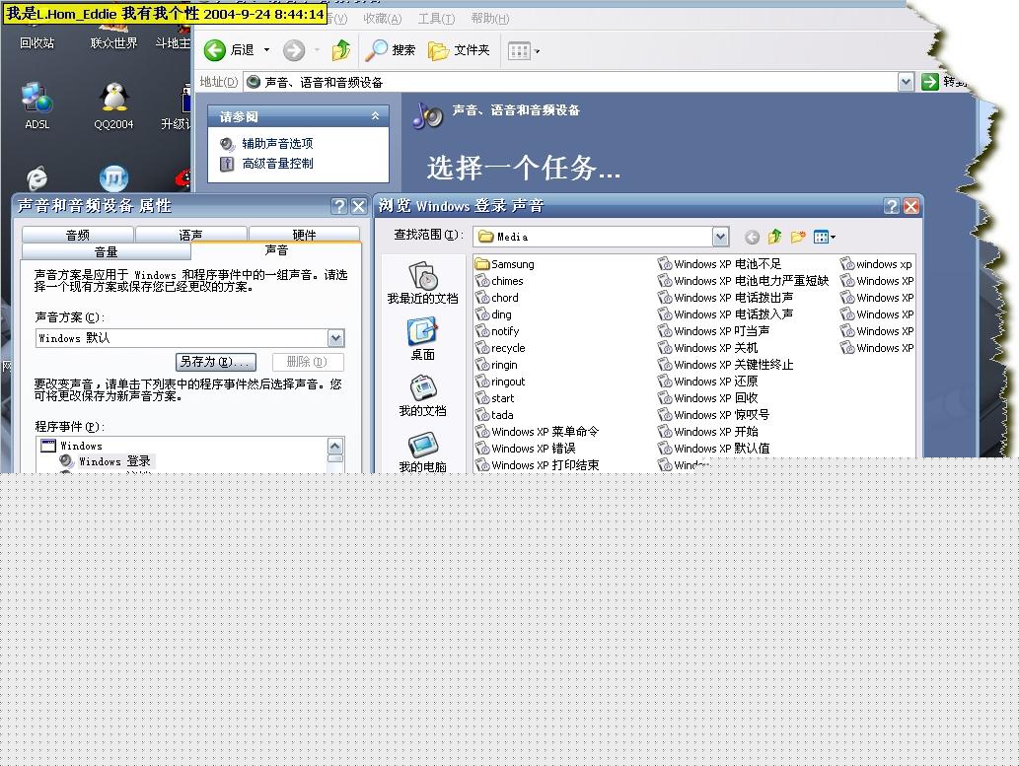
Task: Switch to the Audio (音频) tab
Action: pyautogui.click(x=78, y=235)
